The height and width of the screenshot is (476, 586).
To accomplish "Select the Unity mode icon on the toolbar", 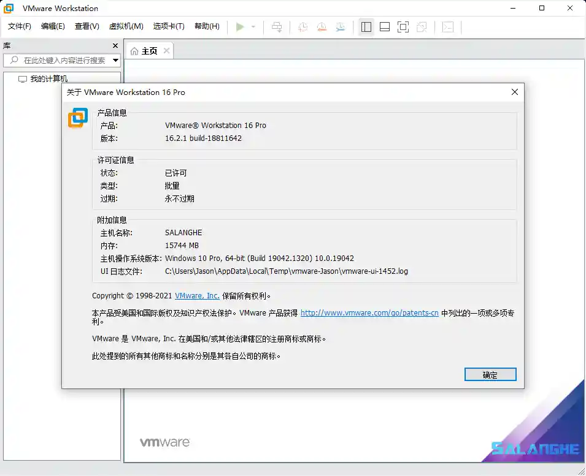I will point(422,27).
